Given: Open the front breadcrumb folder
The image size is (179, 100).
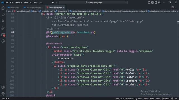Looking at the screenshot, I should (10, 11).
